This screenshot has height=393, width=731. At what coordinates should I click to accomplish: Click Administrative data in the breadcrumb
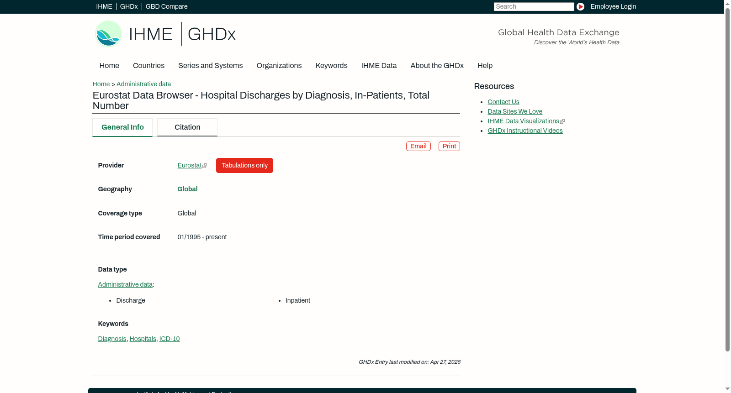click(x=143, y=84)
